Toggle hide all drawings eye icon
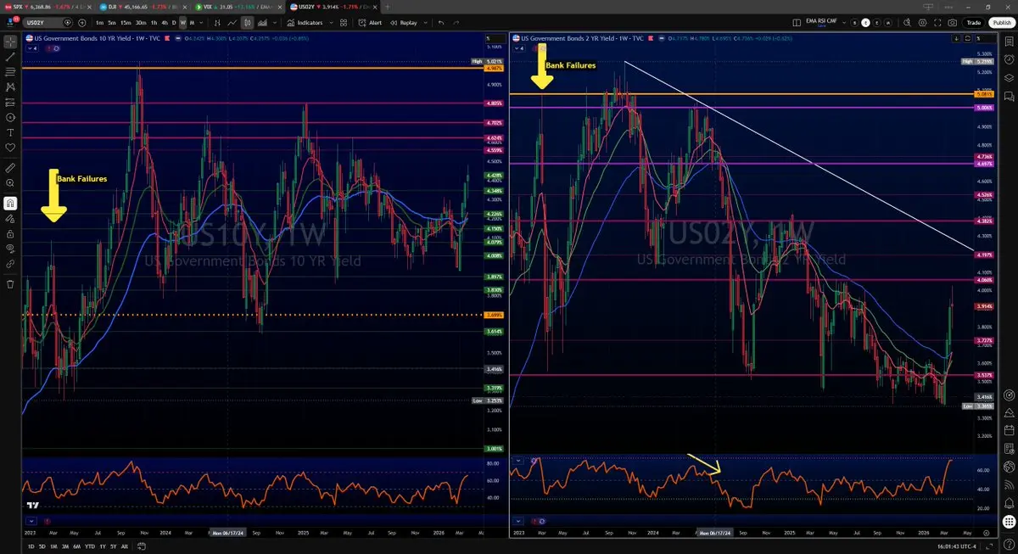1018x554 pixels. click(10, 249)
